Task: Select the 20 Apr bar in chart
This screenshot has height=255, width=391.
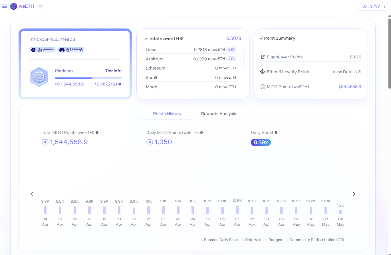Action: click(x=134, y=210)
